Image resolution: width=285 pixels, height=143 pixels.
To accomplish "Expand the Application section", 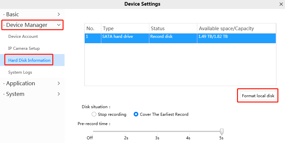I will pyautogui.click(x=32, y=83).
